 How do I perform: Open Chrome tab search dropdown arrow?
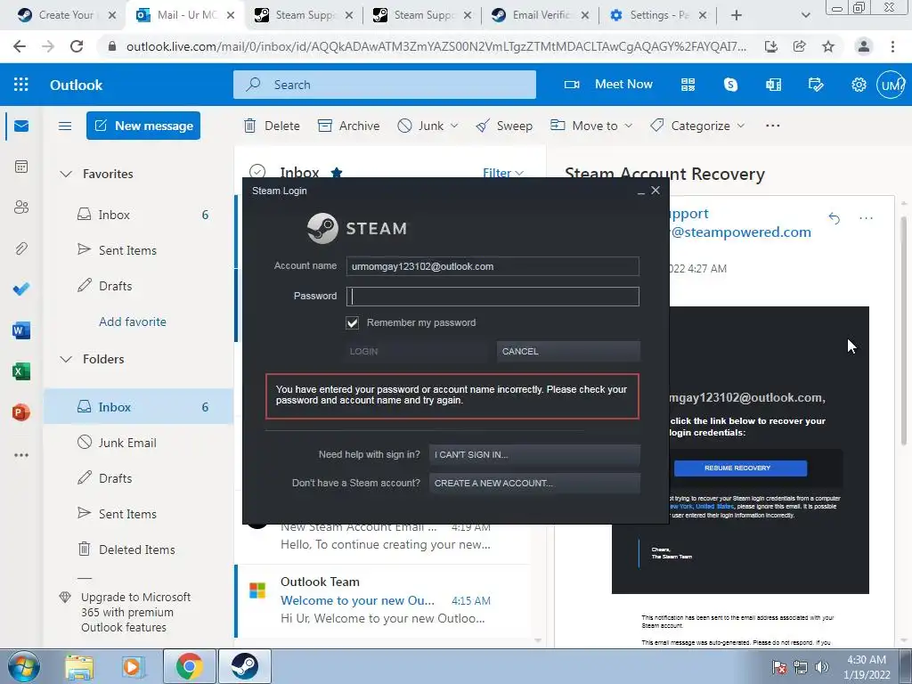pos(805,15)
